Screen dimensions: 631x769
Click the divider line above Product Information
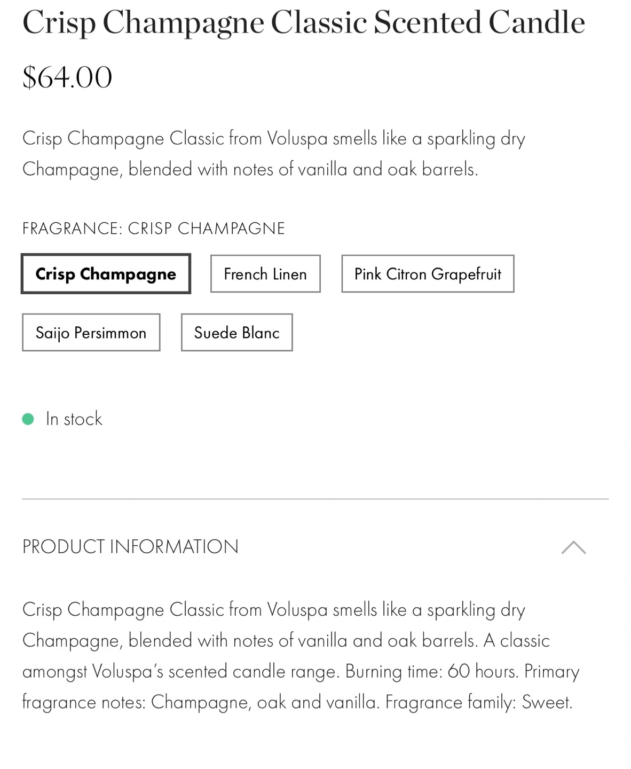[x=315, y=499]
